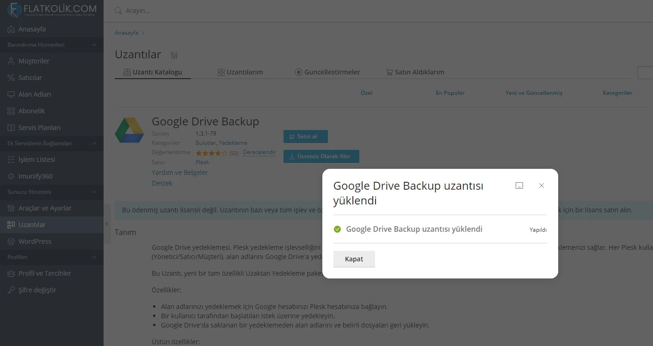
Task: Open Anasayfa using the home icon
Action: coord(10,29)
